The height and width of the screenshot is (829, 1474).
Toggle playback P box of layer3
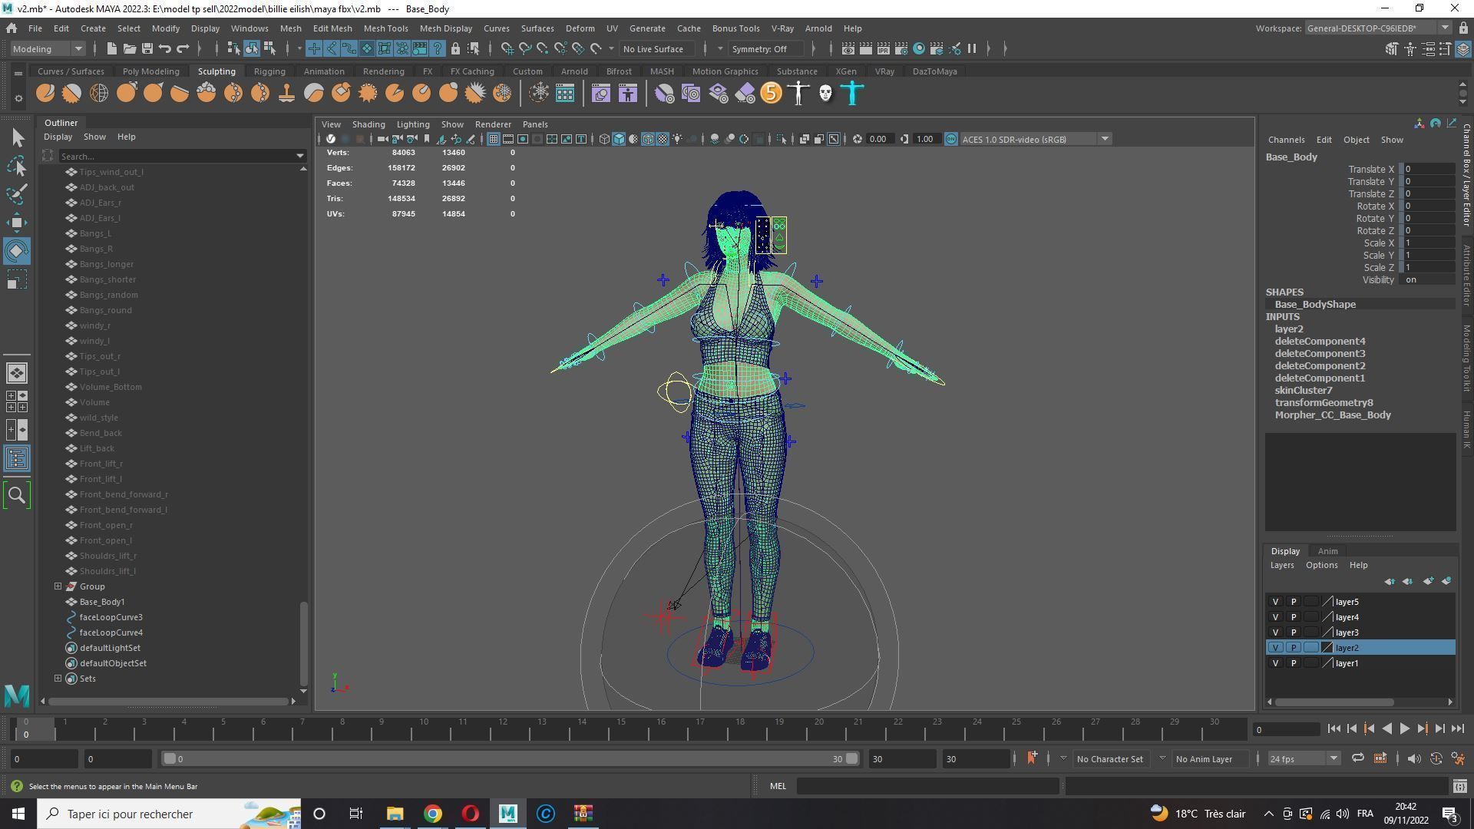click(x=1293, y=632)
